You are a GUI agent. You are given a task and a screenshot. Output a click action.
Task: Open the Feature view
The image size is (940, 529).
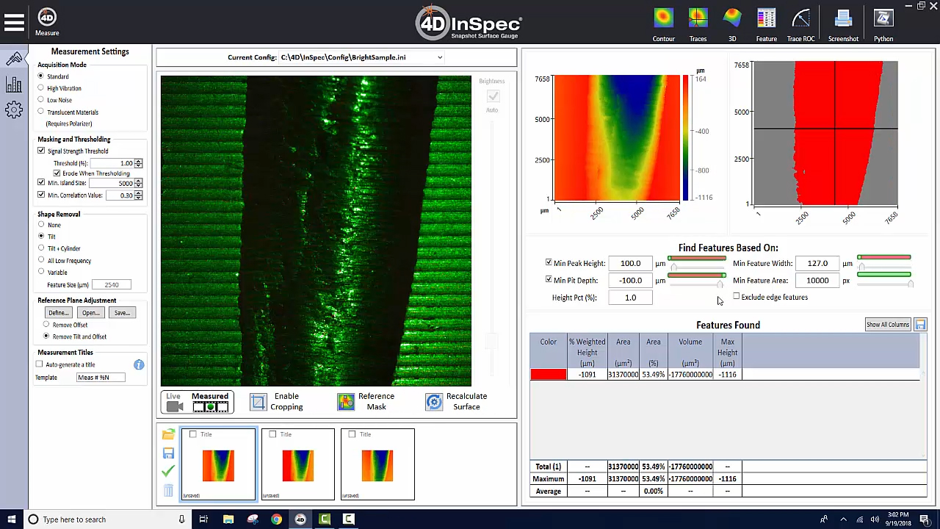tap(766, 24)
